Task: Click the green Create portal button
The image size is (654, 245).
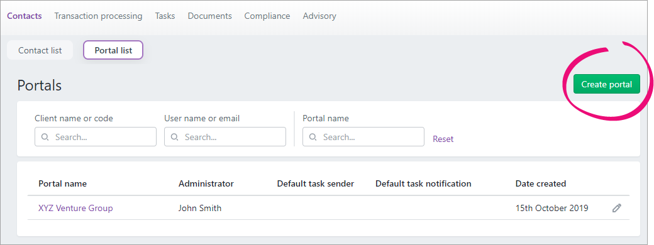Action: tap(606, 84)
